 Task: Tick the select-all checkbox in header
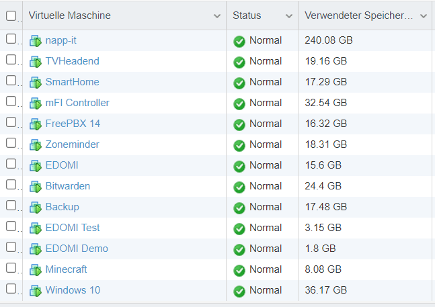click(11, 15)
